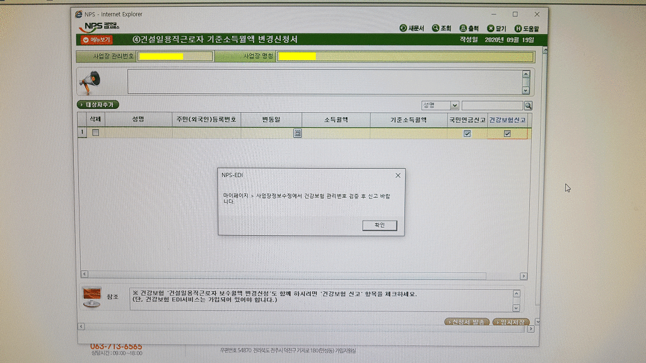Click the 변동일 column header
The width and height of the screenshot is (646, 363).
[x=271, y=120]
